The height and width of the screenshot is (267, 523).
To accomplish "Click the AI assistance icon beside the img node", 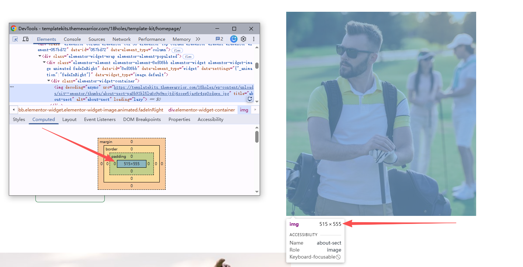I will pos(250,99).
